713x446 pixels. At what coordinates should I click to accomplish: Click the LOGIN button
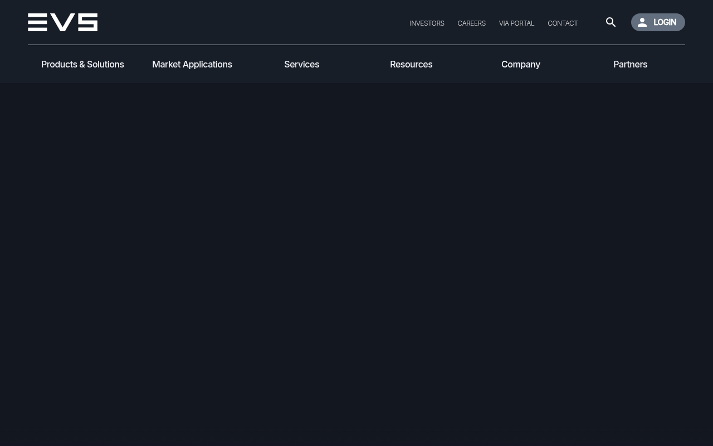pos(658,22)
